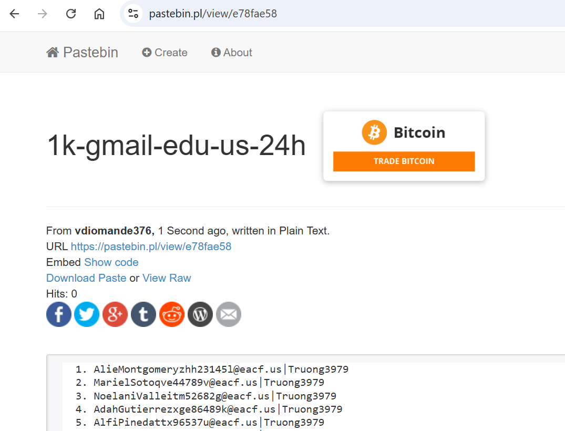565x431 pixels.
Task: Share paste on Google Plus
Action: (x=115, y=314)
